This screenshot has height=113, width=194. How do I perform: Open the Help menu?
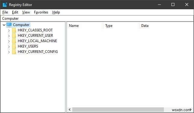pos(56,12)
